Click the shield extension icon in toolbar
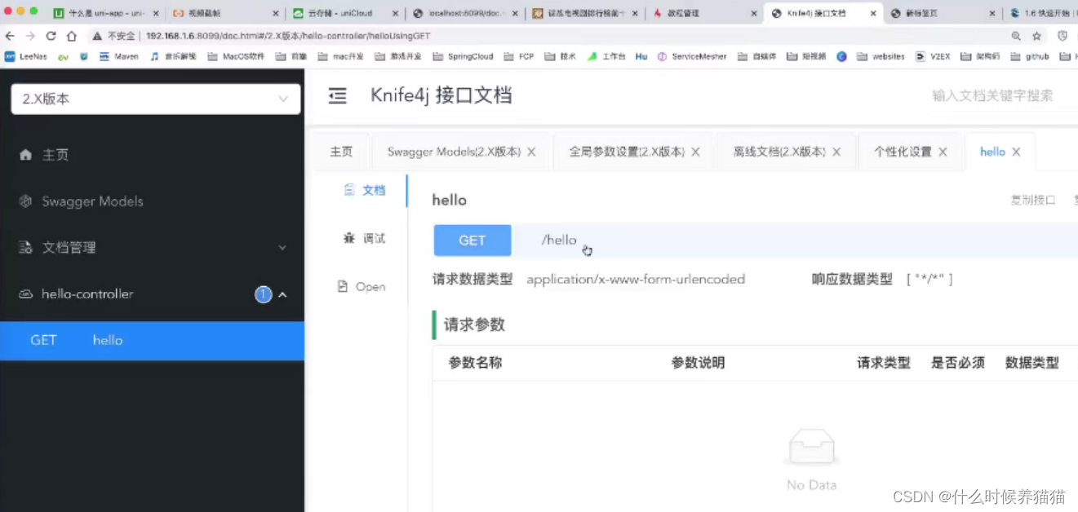The image size is (1078, 512). click(x=1062, y=36)
